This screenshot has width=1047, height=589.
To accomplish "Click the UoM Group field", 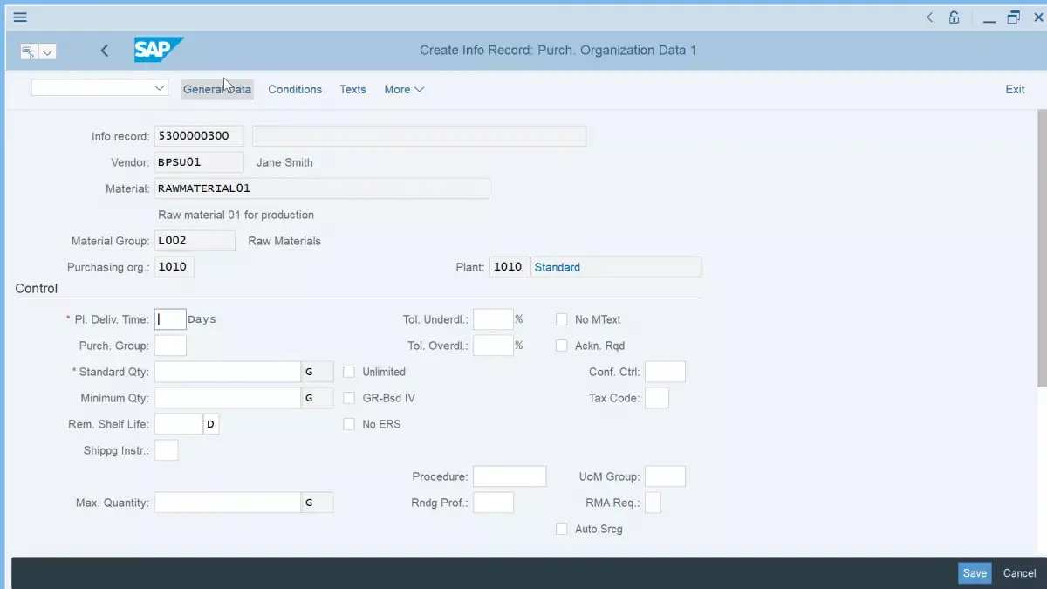I will pyautogui.click(x=665, y=476).
